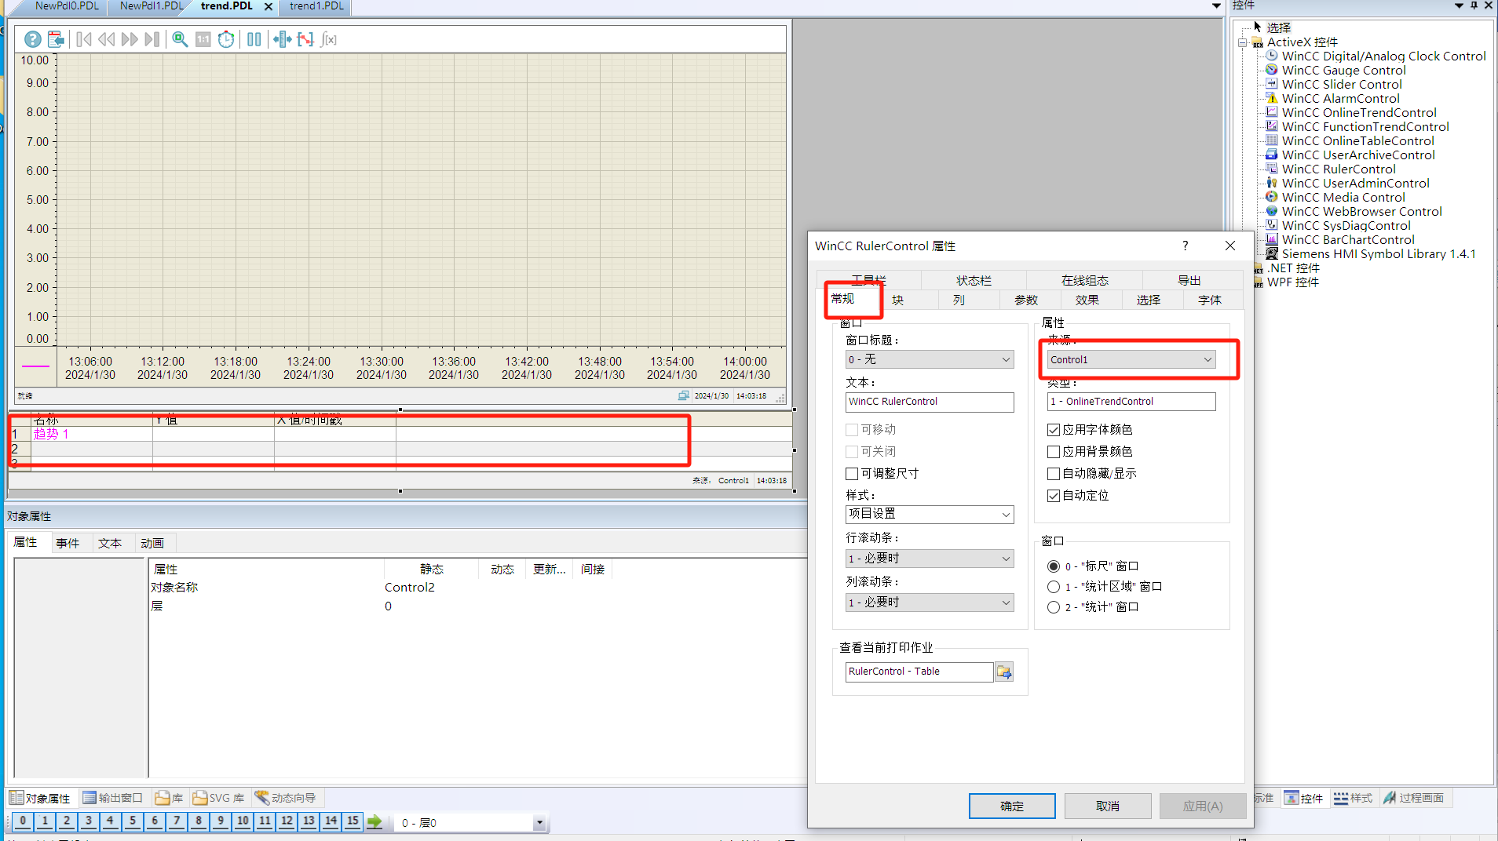Open the 输出窗口 panel button
1498x841 pixels.
pos(113,799)
